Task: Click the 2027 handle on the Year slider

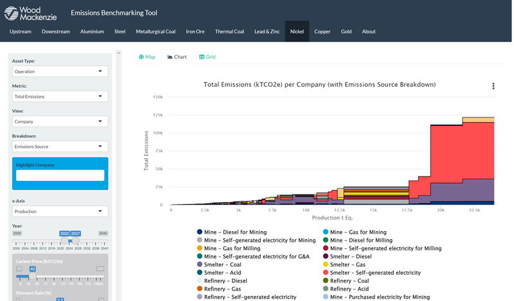Action: click(76, 241)
